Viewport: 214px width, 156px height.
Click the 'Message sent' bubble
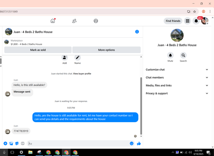(x=22, y=92)
